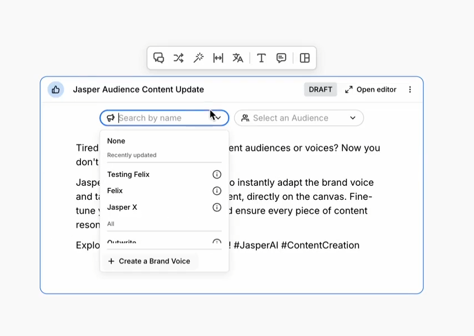Expand the Select an Audience dropdown
The height and width of the screenshot is (336, 474).
[x=299, y=118]
